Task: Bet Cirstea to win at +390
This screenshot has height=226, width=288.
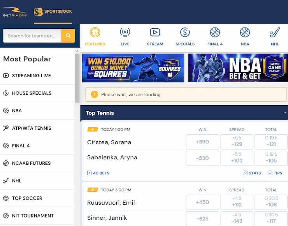Action: click(202, 142)
